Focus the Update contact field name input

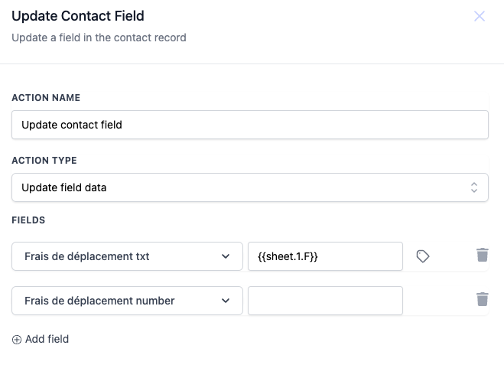249,125
